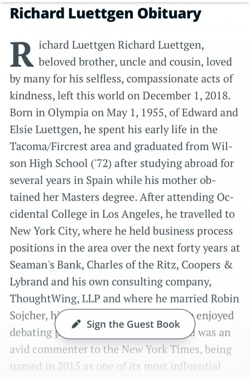Click the name Robin
The width and height of the screenshot is (250, 379).
click(223, 299)
